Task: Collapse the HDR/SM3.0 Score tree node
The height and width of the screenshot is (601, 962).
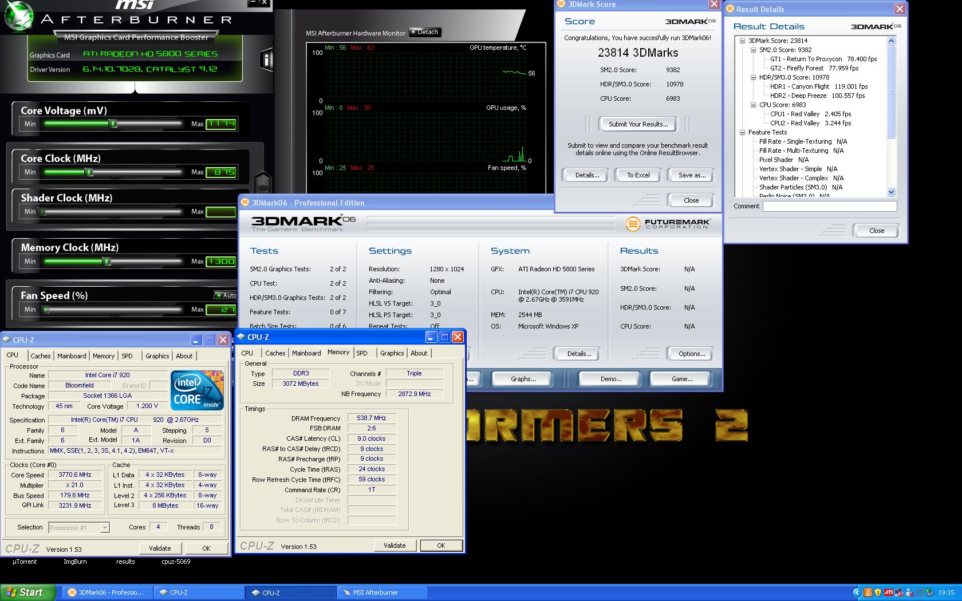Action: (753, 77)
